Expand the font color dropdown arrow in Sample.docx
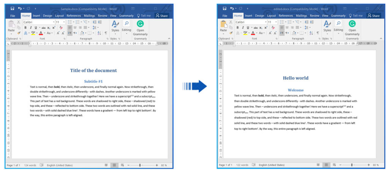Screen dimensions: 389x173 coord(45,33)
